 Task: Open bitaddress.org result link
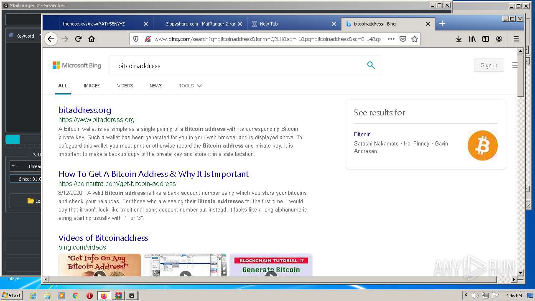85,110
